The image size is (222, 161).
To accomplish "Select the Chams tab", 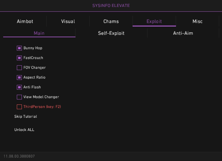I will click(x=111, y=21).
